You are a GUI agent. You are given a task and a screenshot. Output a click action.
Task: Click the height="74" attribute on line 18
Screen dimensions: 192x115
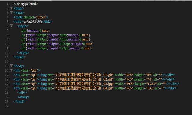[143, 79]
